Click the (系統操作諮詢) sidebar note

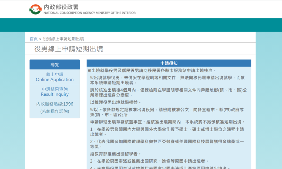[x=55, y=111]
